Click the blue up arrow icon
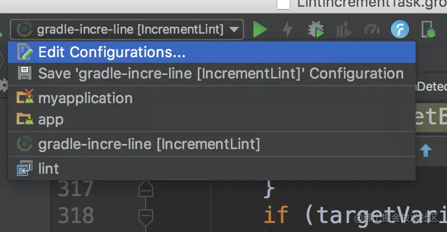Screen dimensions: 447x232 coord(426,150)
